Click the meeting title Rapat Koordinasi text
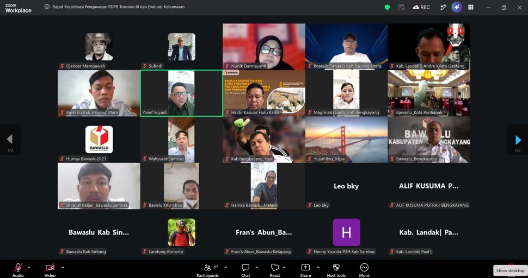 (x=118, y=7)
